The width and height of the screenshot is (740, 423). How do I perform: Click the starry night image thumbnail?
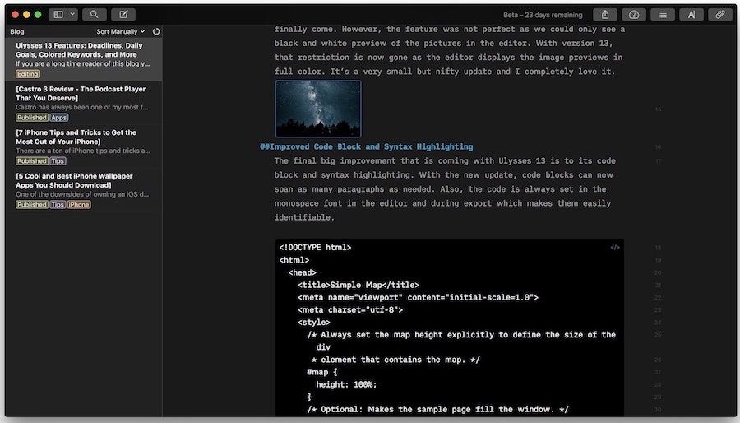coord(317,108)
